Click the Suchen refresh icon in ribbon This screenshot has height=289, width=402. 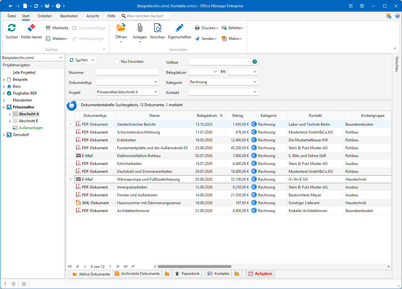click(x=12, y=28)
